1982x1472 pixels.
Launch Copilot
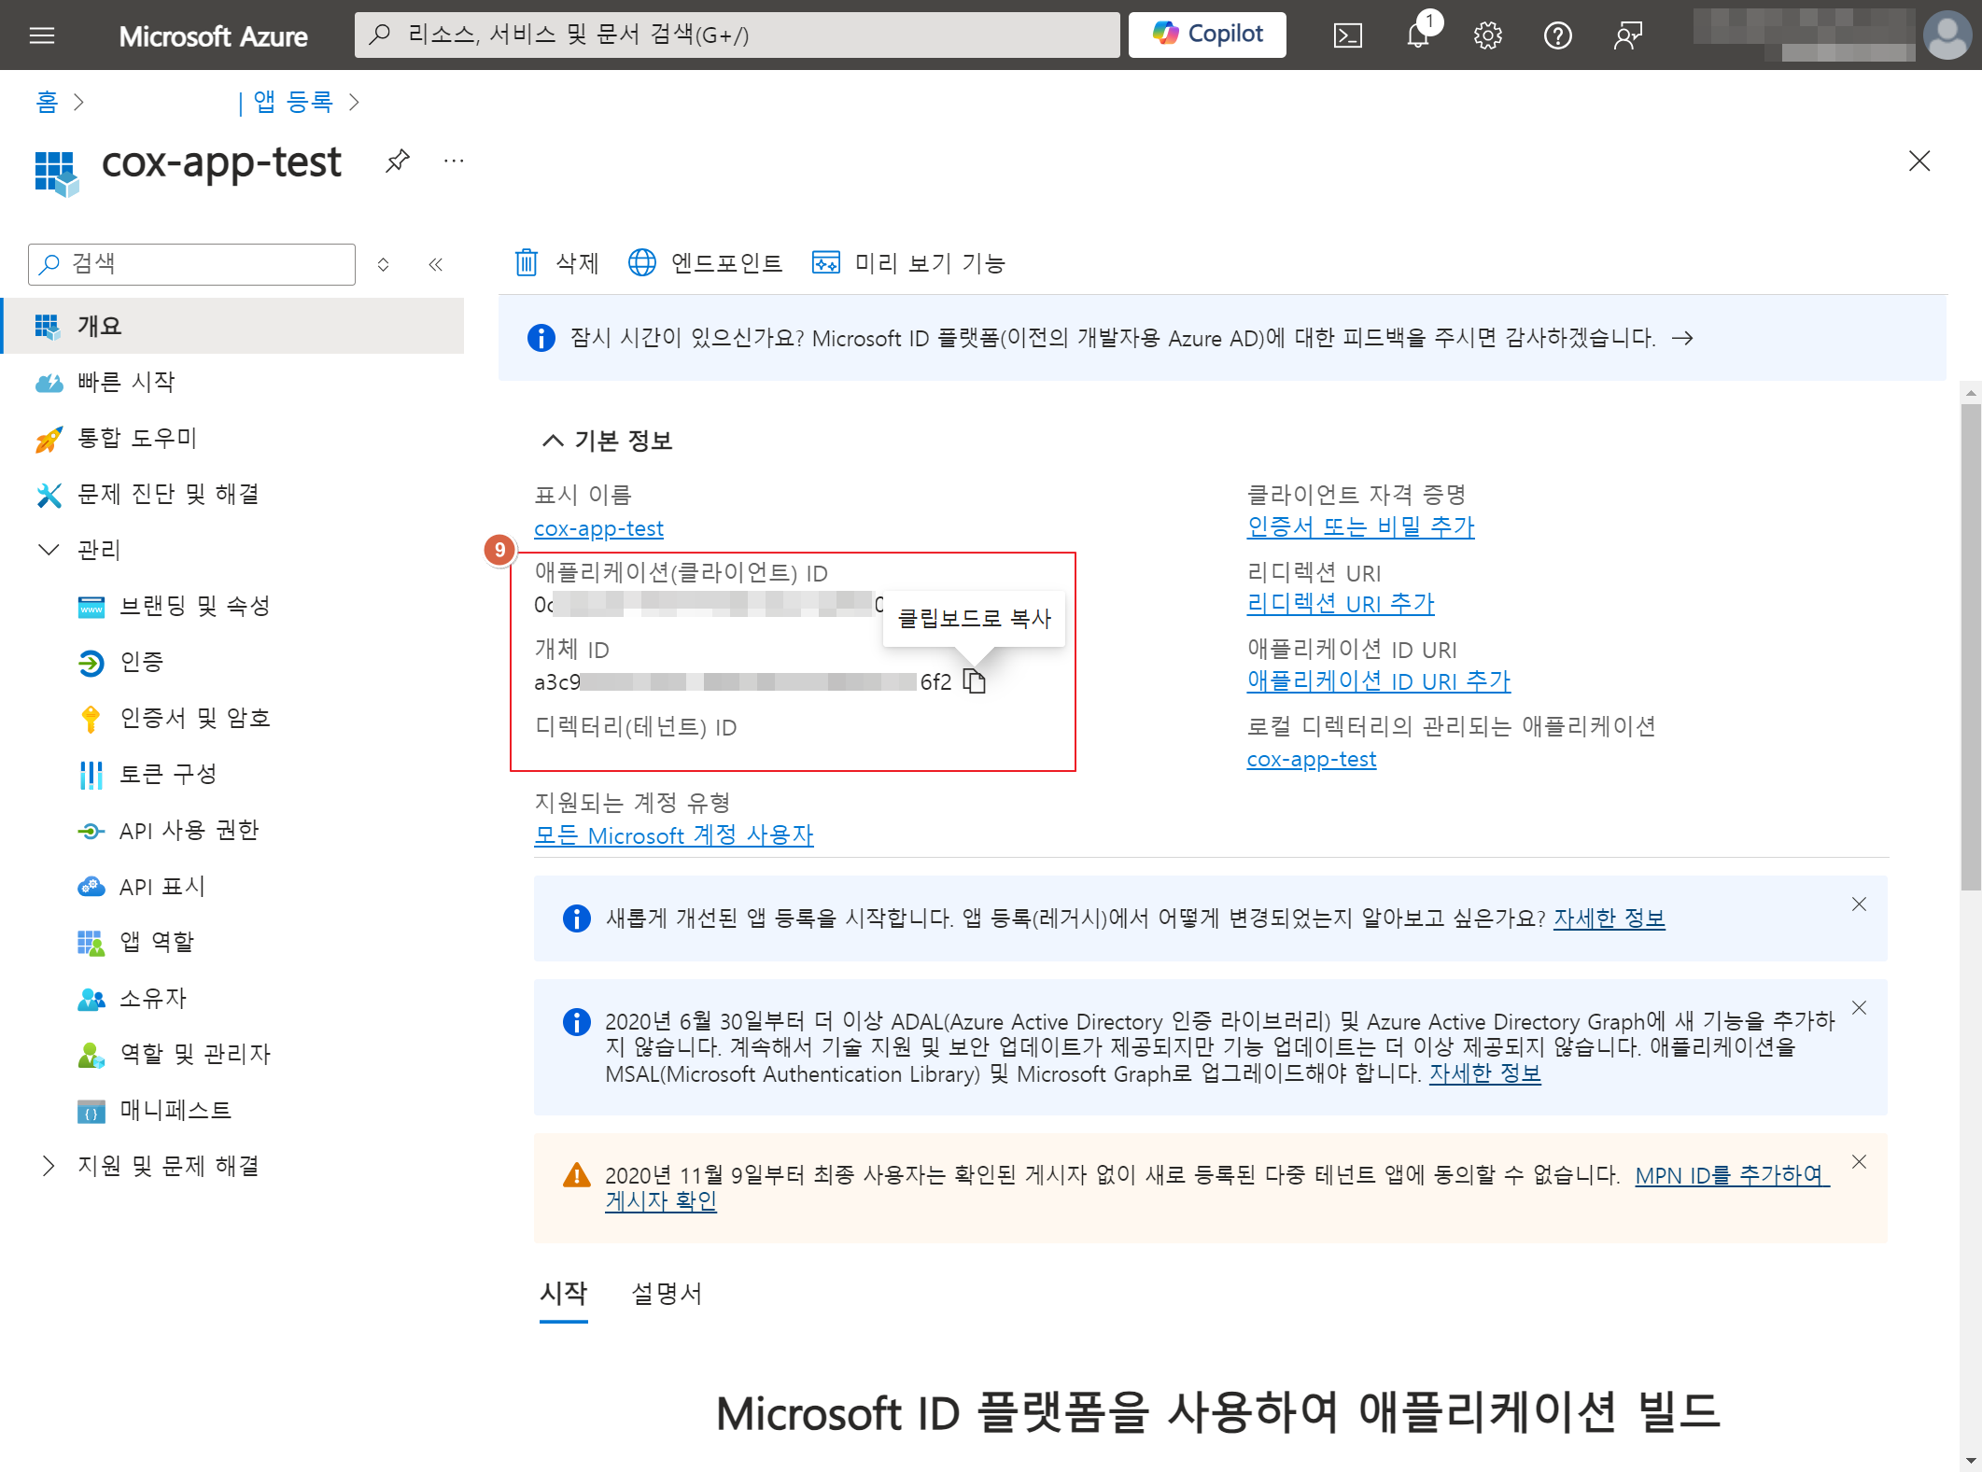click(1206, 35)
